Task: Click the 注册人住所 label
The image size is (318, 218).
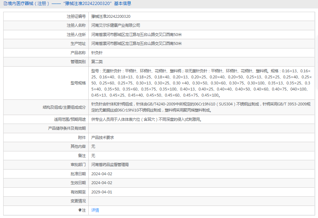Action: pyautogui.click(x=76, y=35)
